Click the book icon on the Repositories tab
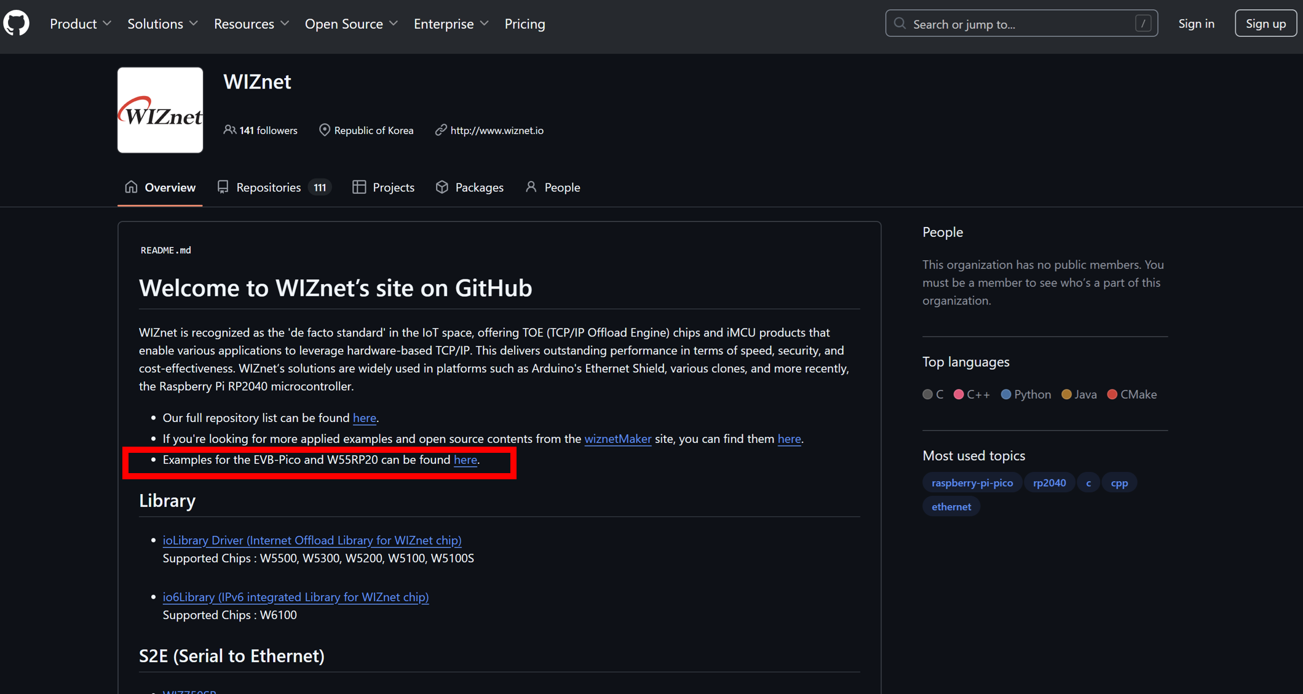Viewport: 1303px width, 694px height. coord(223,186)
